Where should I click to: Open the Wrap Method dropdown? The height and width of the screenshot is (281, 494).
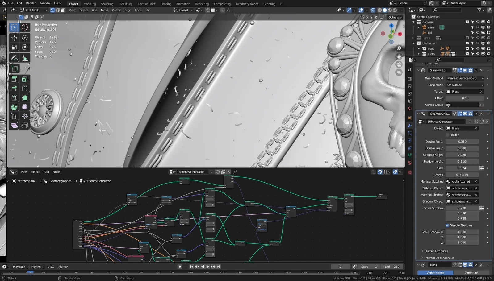pos(465,78)
